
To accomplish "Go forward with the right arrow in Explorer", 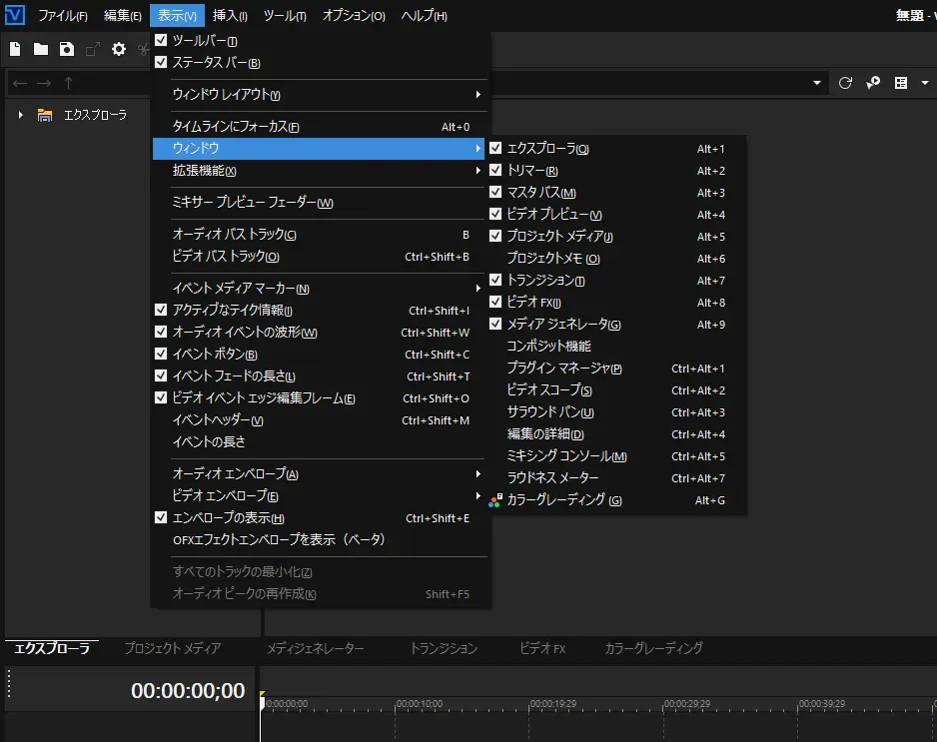I will 44,83.
